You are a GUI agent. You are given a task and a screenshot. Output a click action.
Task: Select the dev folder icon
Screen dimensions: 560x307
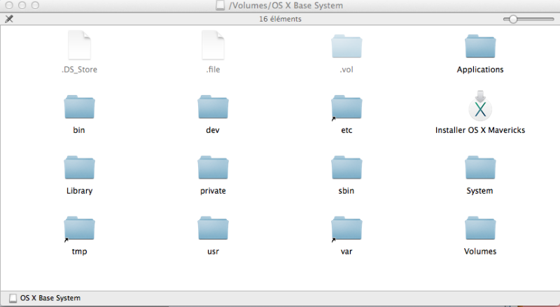coord(213,108)
